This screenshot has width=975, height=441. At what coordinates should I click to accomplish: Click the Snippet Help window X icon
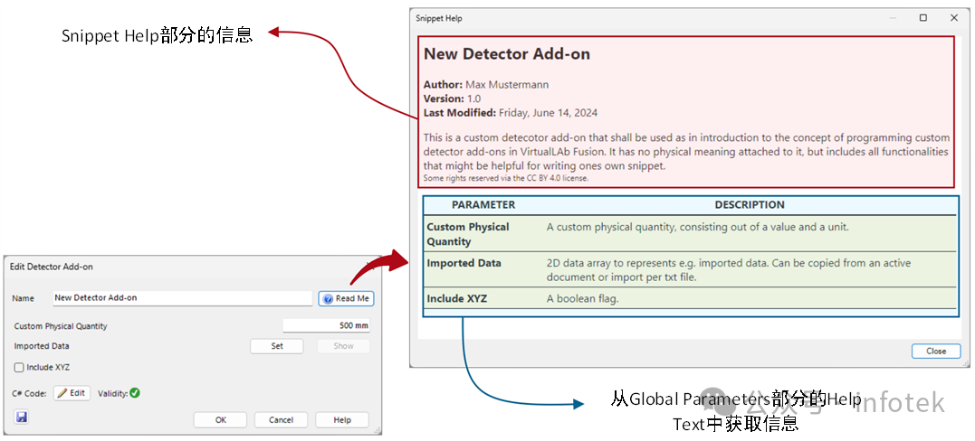[x=954, y=18]
